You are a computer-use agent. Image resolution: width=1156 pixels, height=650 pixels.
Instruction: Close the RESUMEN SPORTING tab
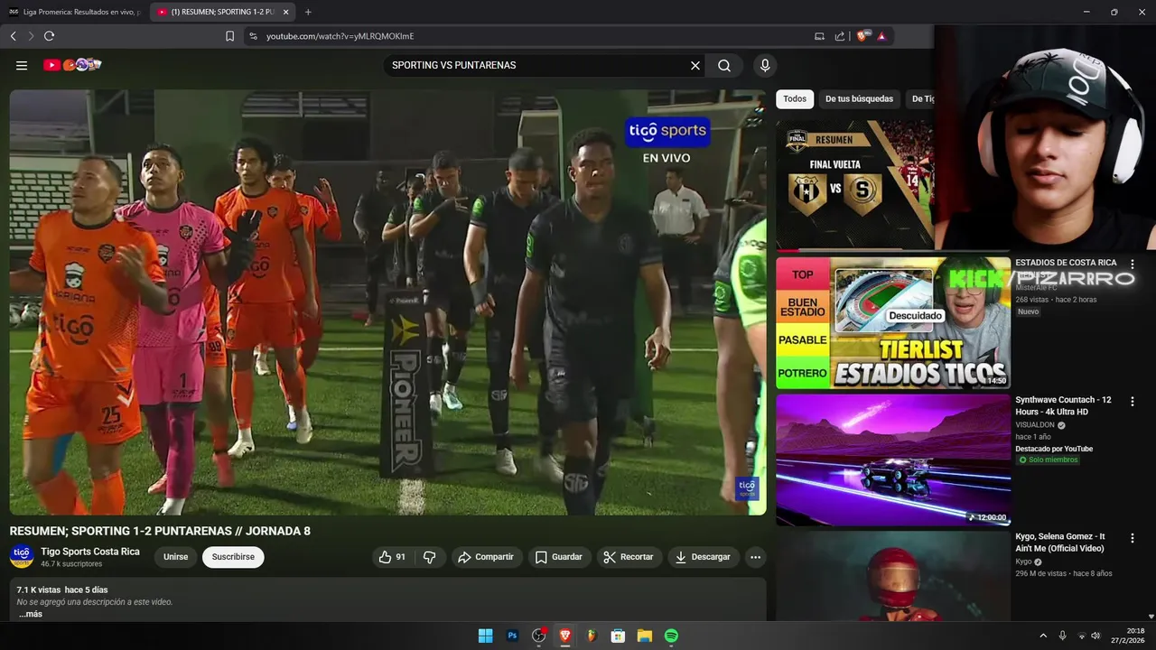coord(286,12)
